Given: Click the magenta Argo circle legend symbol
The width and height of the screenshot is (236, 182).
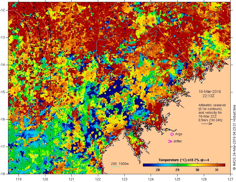Looking at the screenshot, I should tap(172, 134).
